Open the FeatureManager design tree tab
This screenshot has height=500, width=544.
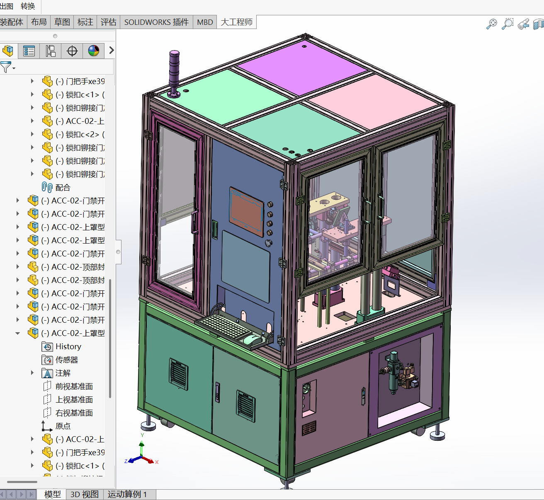[x=8, y=51]
